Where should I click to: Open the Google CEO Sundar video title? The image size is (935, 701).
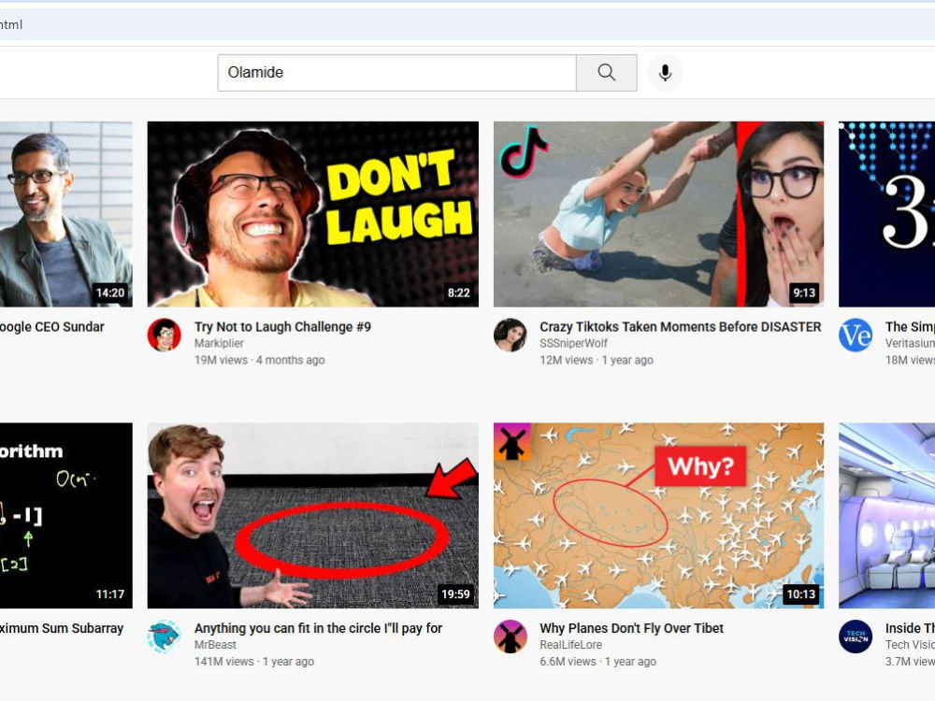click(x=51, y=326)
